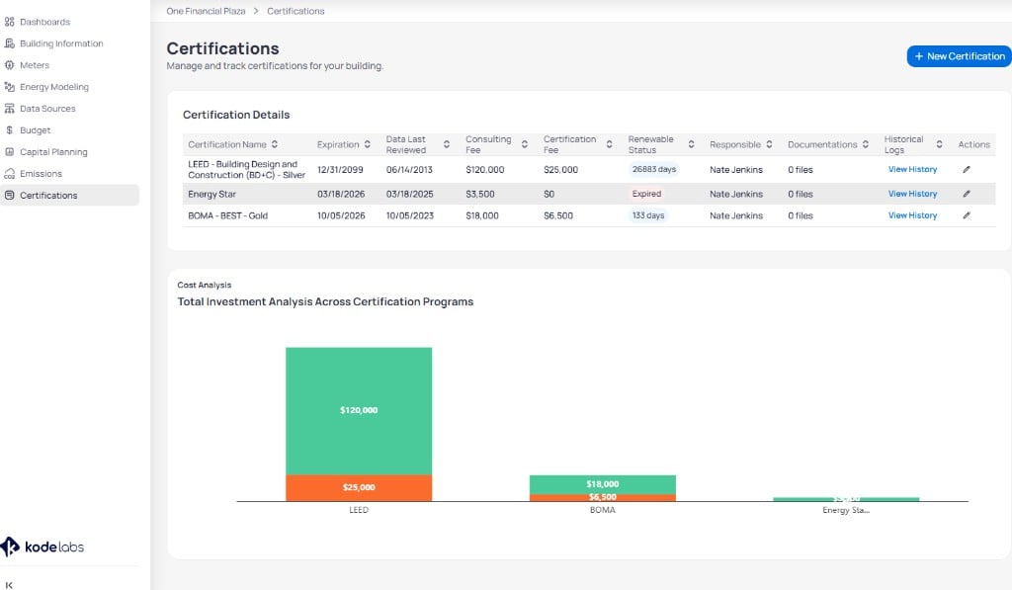Click the 03/18/2026 expiration date
Image resolution: width=1012 pixels, height=590 pixels.
click(341, 194)
